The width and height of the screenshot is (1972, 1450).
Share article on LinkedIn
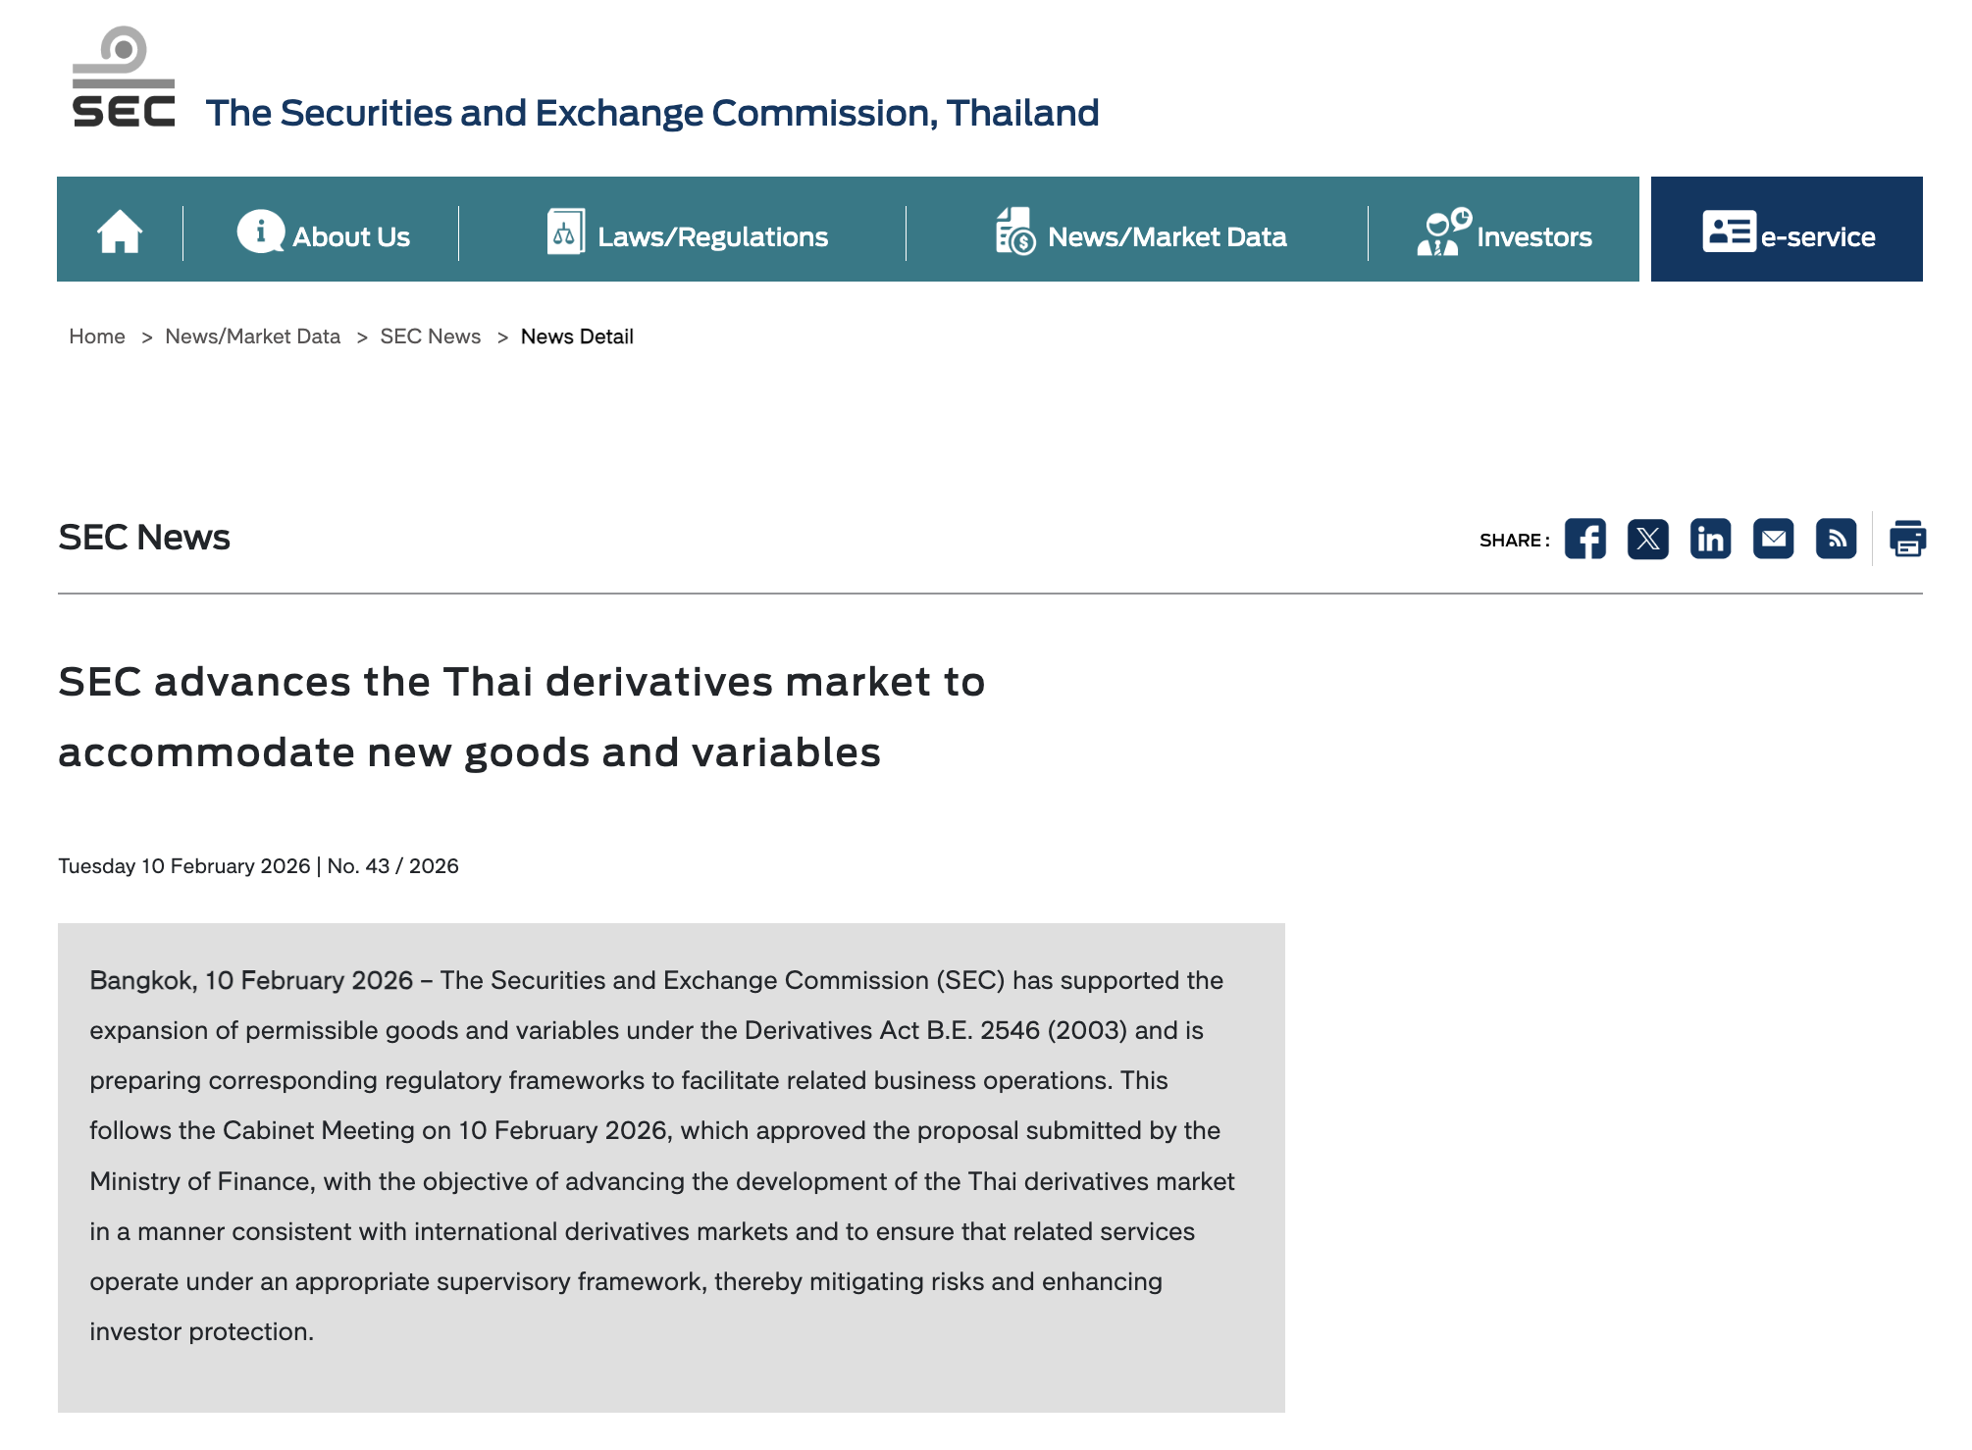pos(1710,539)
